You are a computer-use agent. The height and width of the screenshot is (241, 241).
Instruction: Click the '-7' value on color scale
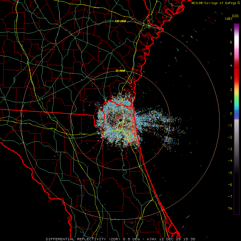(x=230, y=197)
